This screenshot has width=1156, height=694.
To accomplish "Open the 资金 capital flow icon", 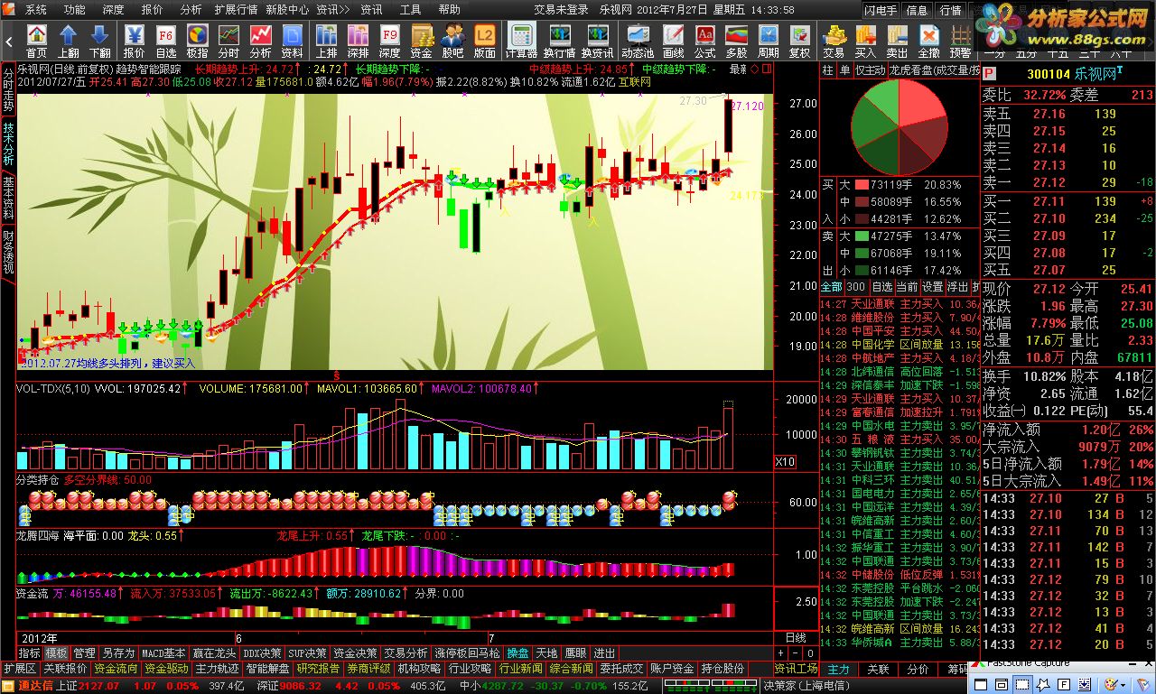I will [421, 42].
